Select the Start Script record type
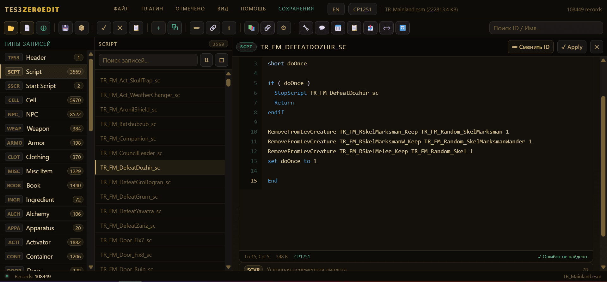The width and height of the screenshot is (607, 282). point(44,86)
